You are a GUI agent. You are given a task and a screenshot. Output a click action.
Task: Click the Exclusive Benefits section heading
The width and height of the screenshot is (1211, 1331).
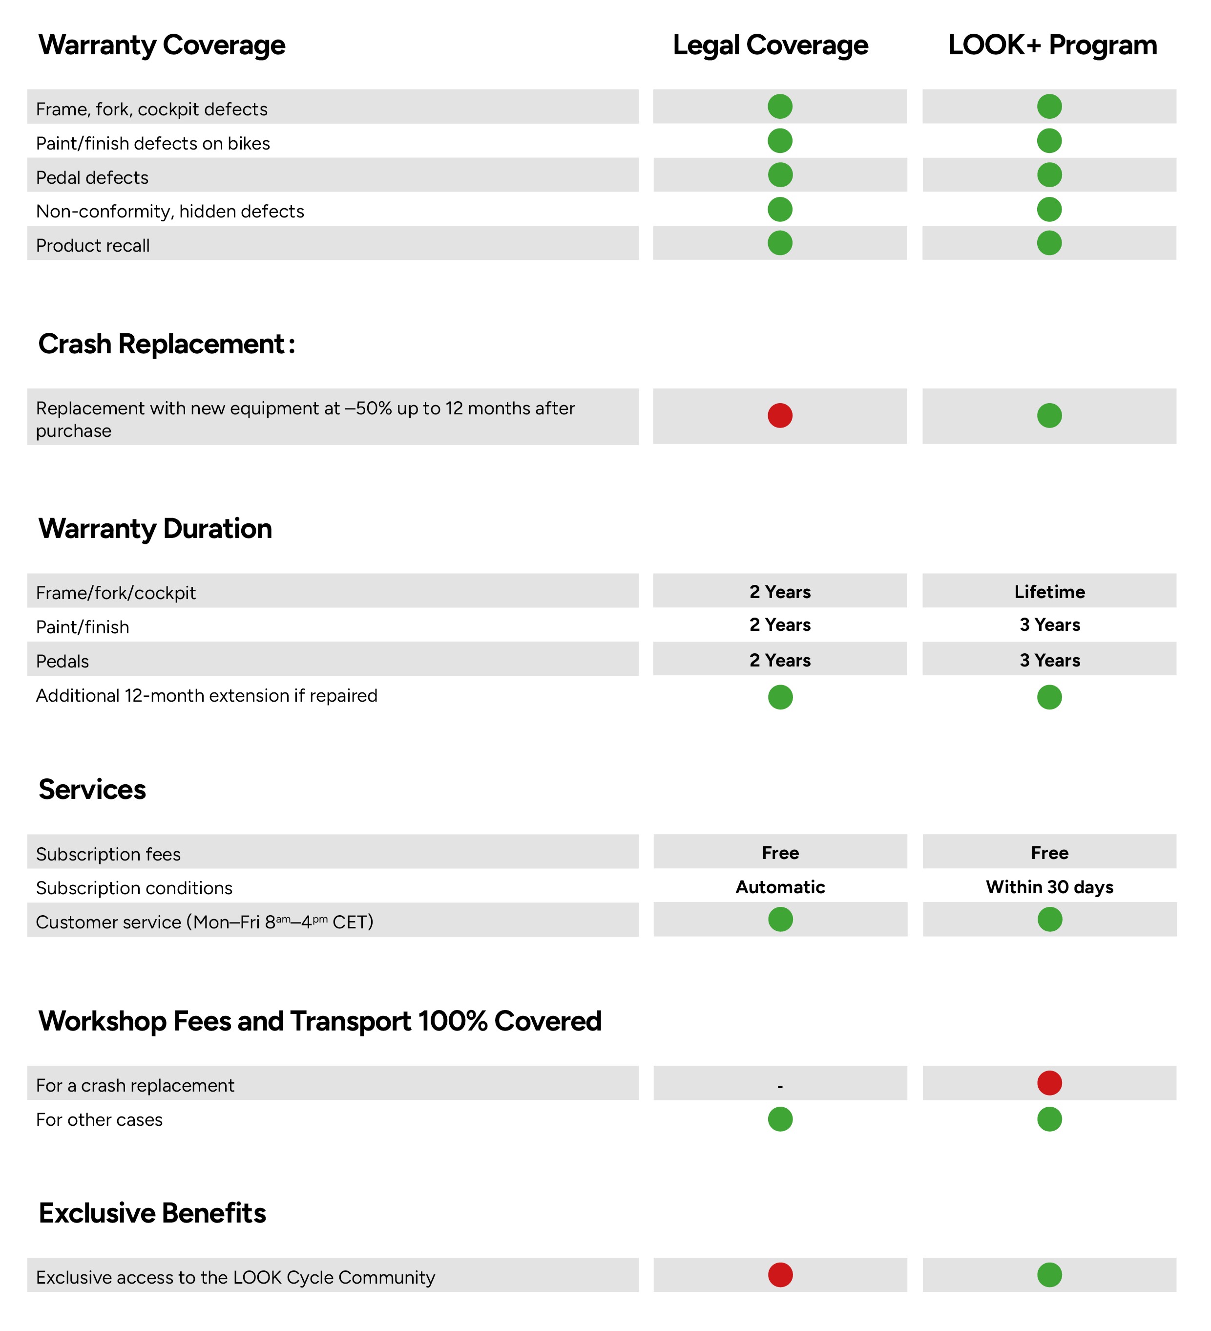click(x=152, y=1213)
